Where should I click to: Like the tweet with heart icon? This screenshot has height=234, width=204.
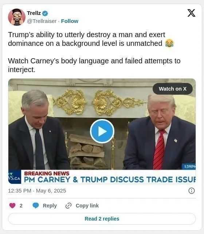pyautogui.click(x=12, y=206)
